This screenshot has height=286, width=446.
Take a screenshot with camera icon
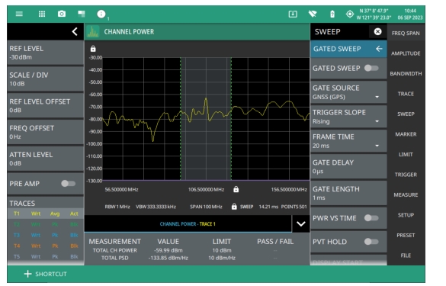[x=62, y=14]
